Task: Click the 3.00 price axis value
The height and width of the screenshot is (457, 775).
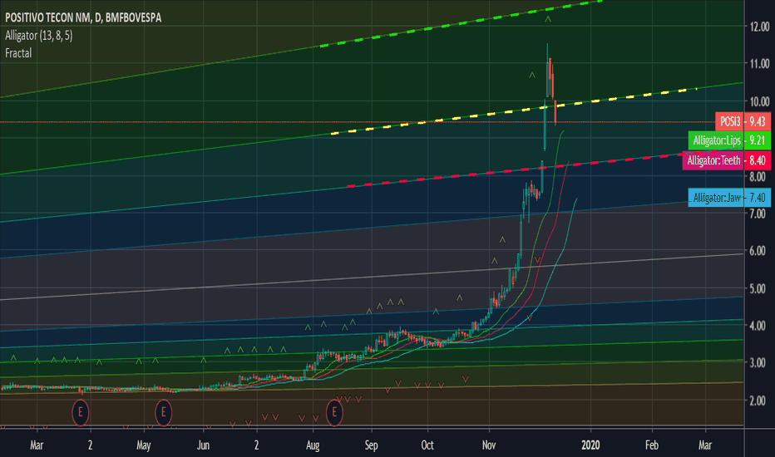Action: [759, 362]
